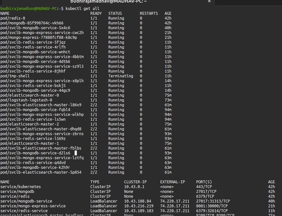Image resolution: width=282 pixels, height=216 pixels.
Task: Click the pod/redis-0 row name
Action: [x=13, y=18]
